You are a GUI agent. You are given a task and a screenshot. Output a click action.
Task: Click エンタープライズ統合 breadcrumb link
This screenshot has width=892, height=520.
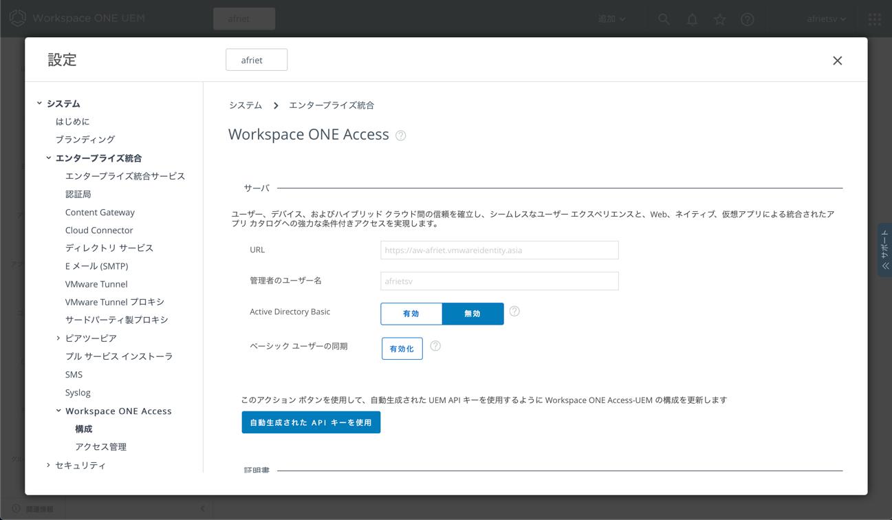click(x=331, y=105)
